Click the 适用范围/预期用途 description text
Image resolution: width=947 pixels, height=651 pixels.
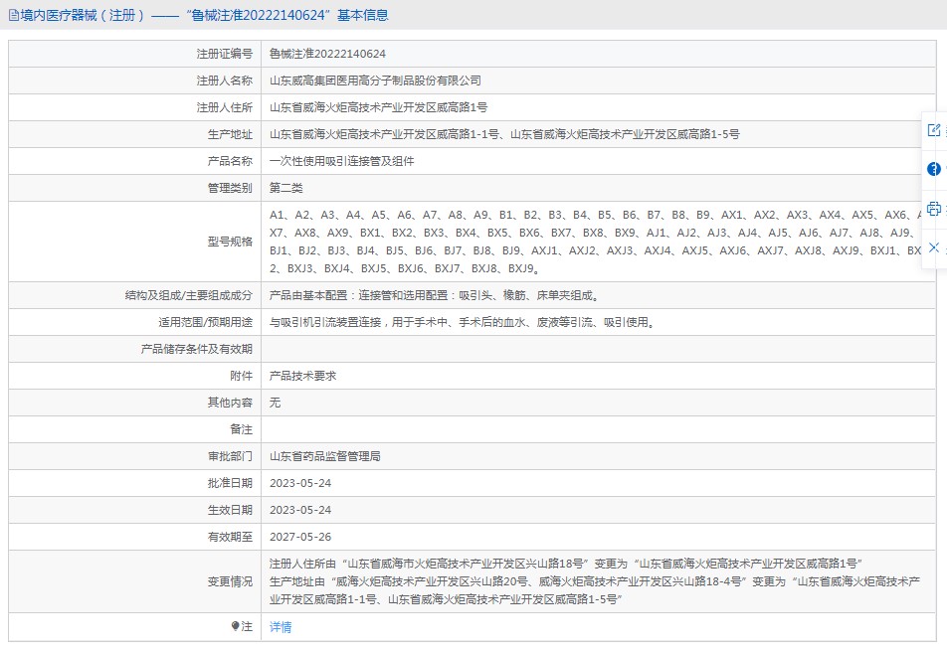pos(461,322)
